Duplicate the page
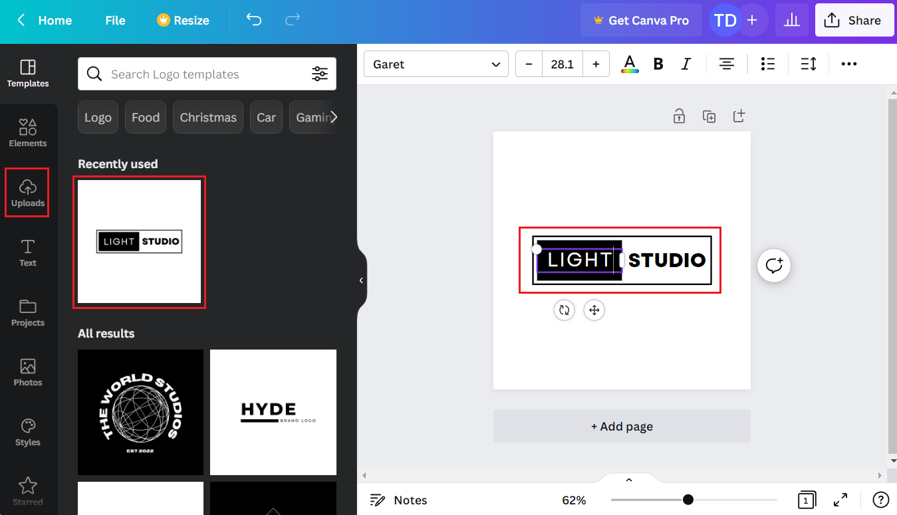Viewport: 897px width, 515px height. pyautogui.click(x=709, y=116)
